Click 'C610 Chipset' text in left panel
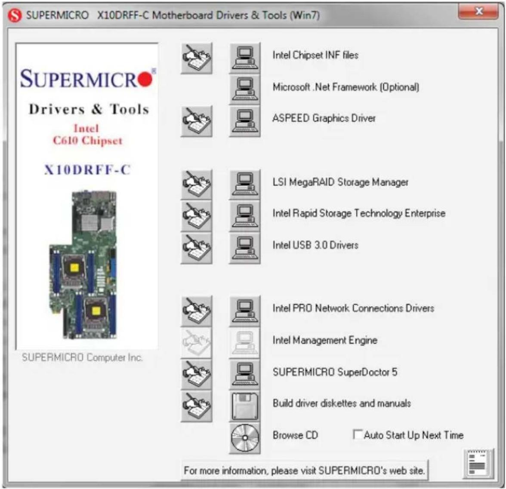 pyautogui.click(x=87, y=141)
